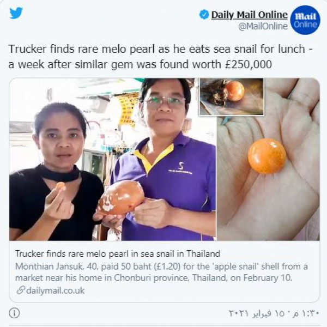Click the man in purple polo shirt
Image resolution: width=327 pixels, height=327 pixels.
pos(165,160)
